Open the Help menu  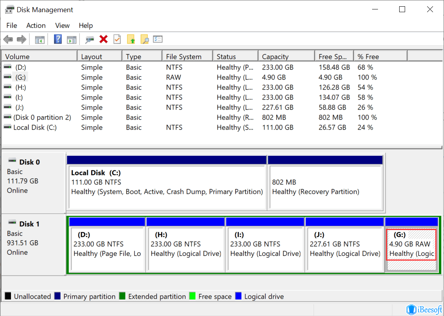pyautogui.click(x=86, y=26)
